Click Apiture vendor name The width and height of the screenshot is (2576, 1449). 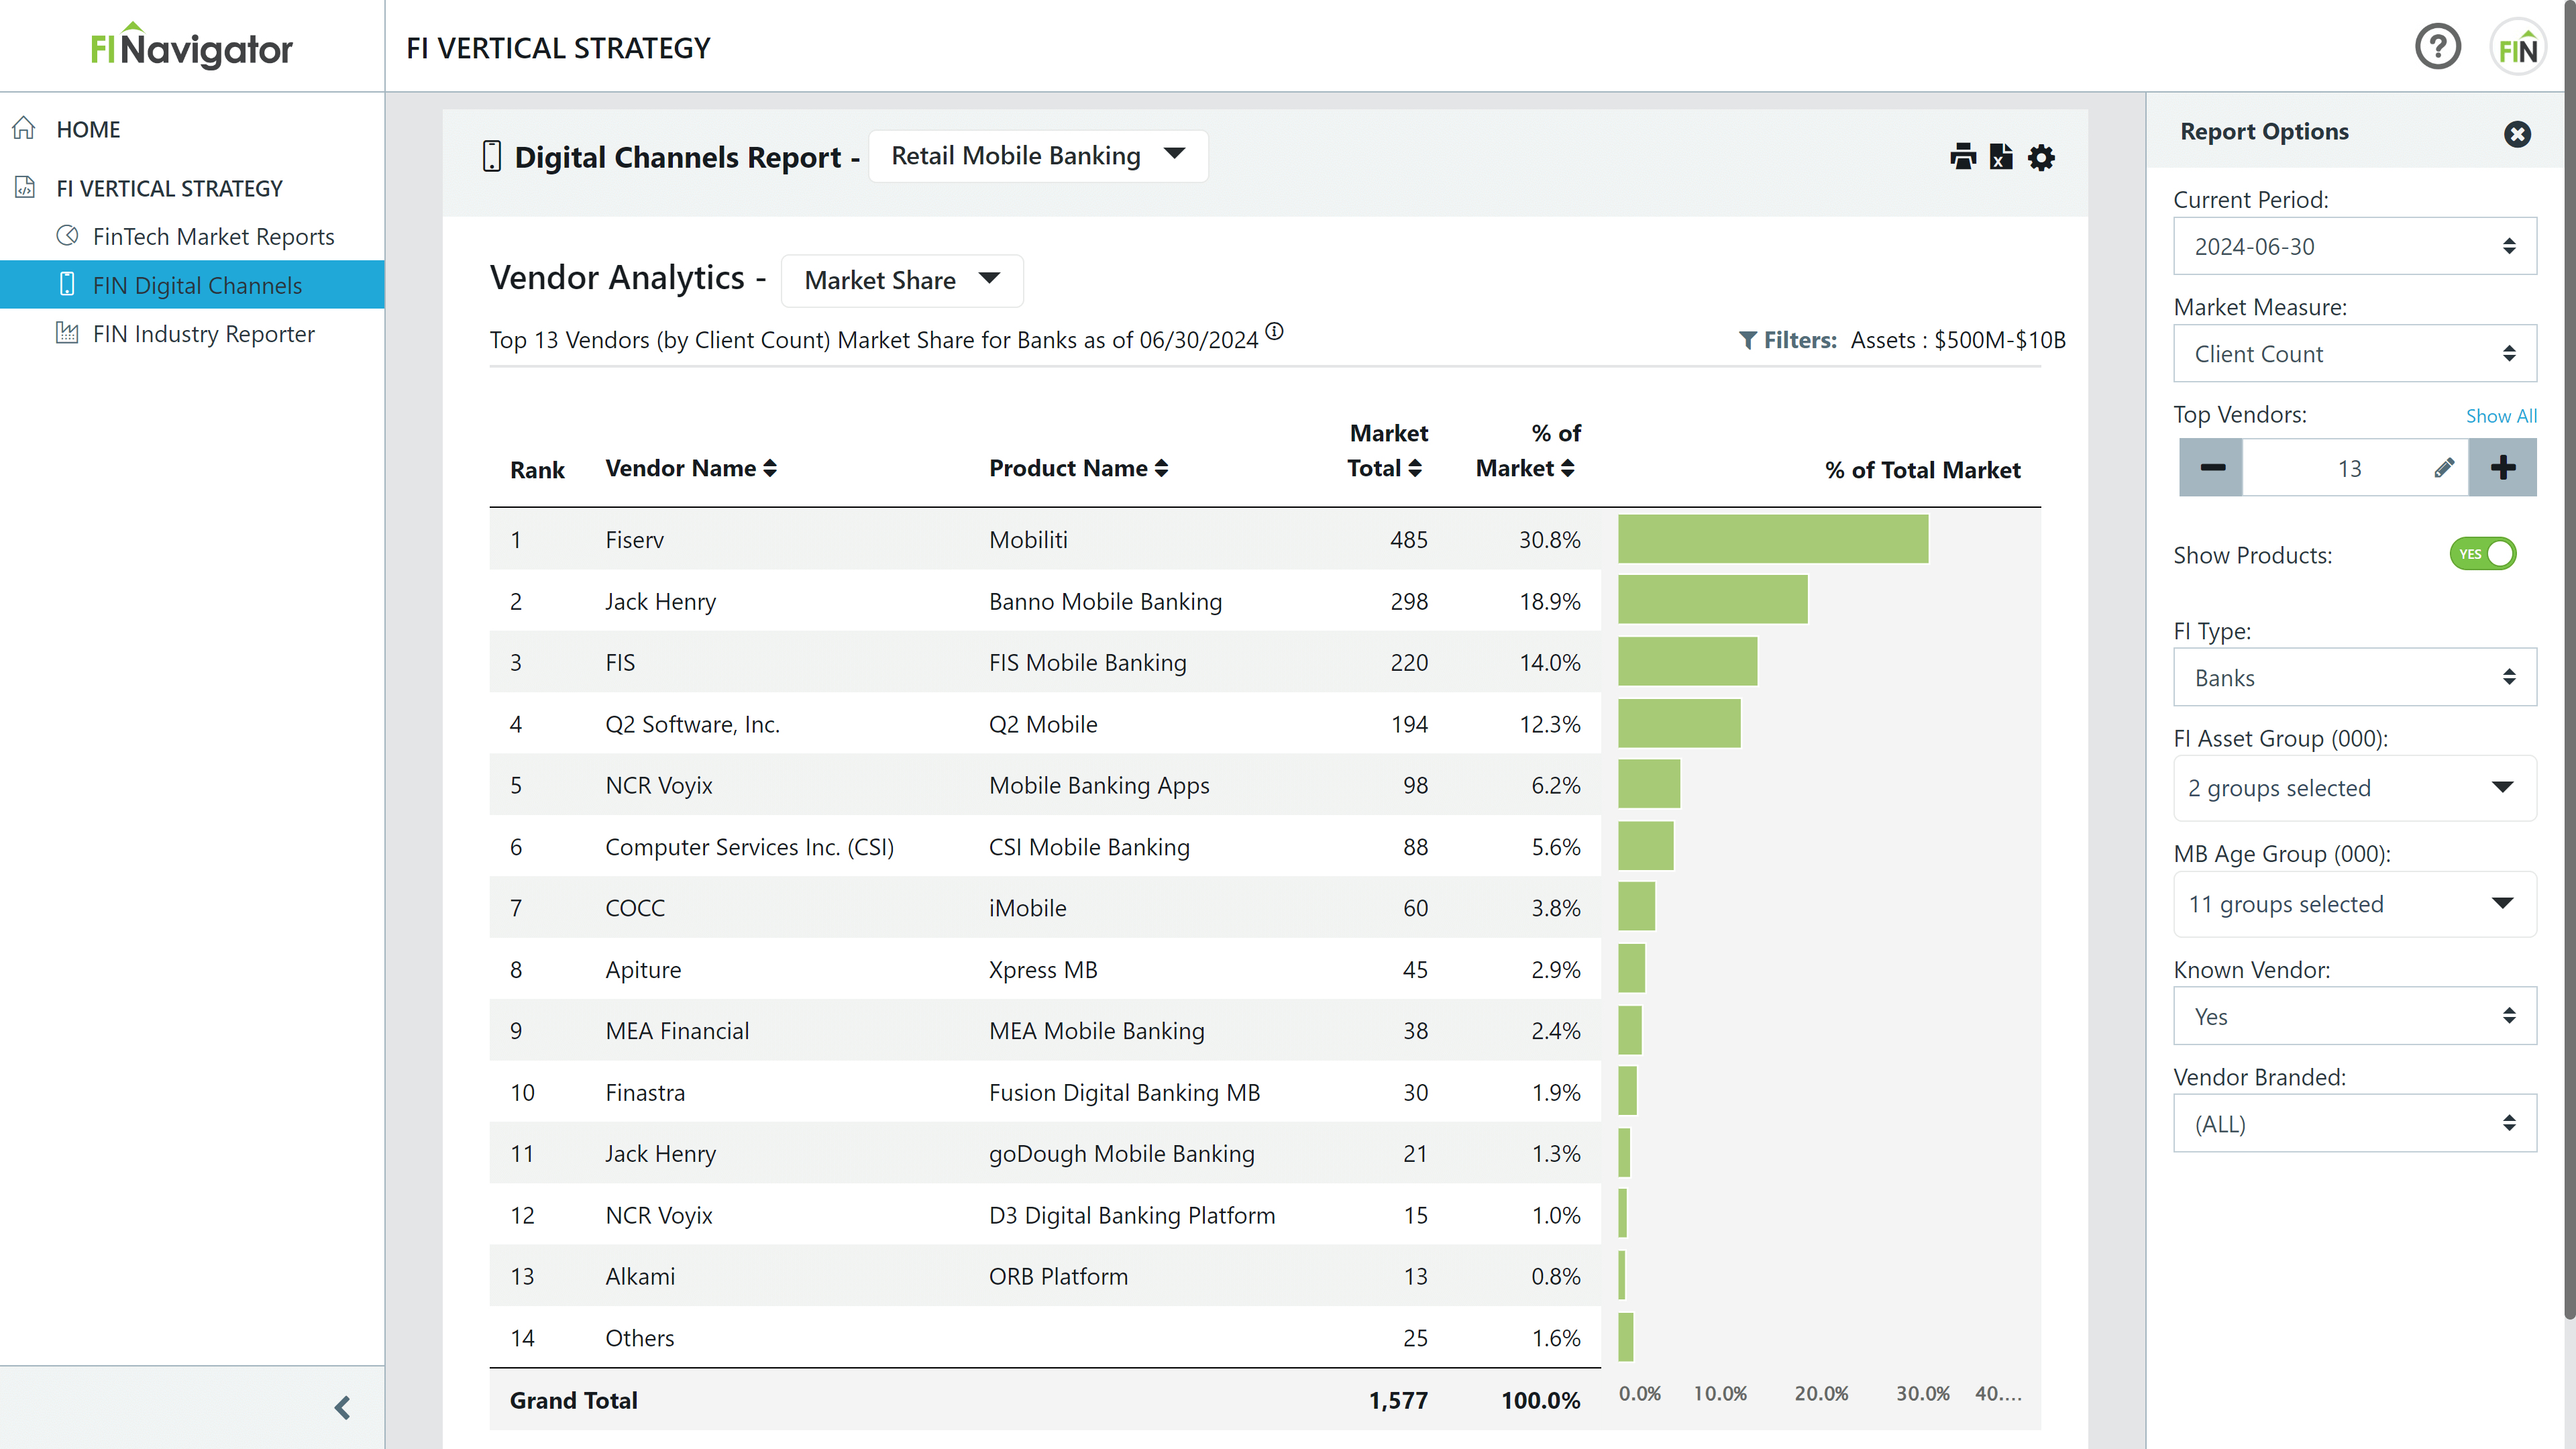point(643,970)
